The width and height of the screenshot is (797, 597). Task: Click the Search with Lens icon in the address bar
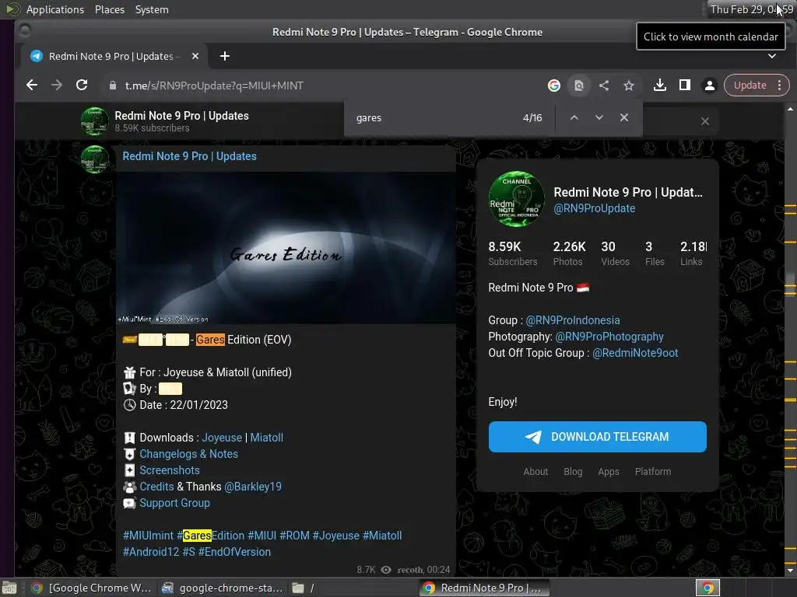579,86
